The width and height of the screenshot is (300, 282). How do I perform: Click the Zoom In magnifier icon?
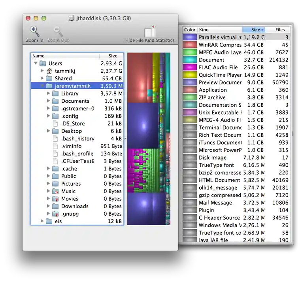34,31
